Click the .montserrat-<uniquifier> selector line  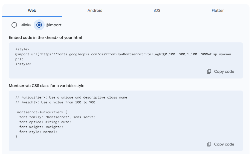[41, 112]
